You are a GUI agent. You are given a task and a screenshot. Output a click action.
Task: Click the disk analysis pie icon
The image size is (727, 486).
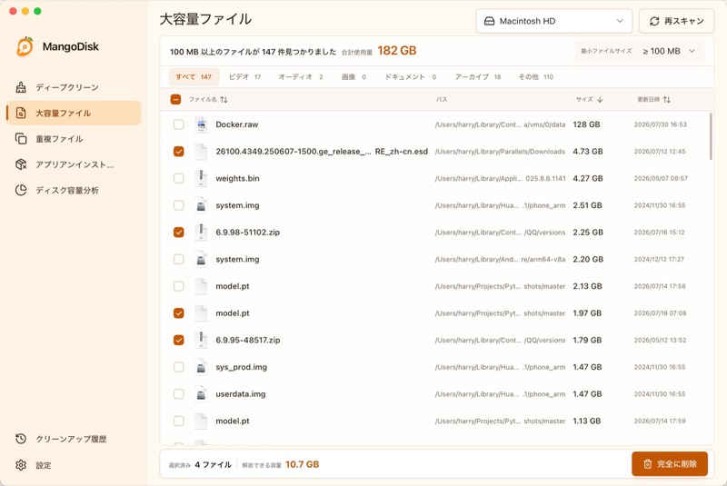click(x=21, y=190)
